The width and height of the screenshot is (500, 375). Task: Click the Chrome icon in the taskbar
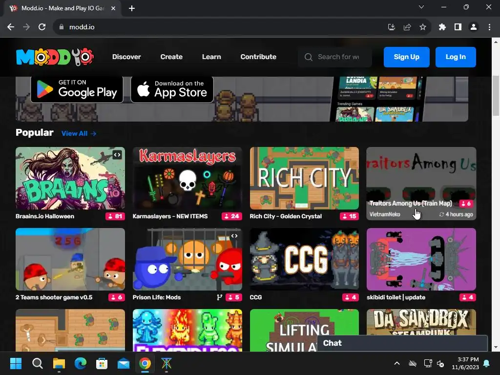[145, 363]
